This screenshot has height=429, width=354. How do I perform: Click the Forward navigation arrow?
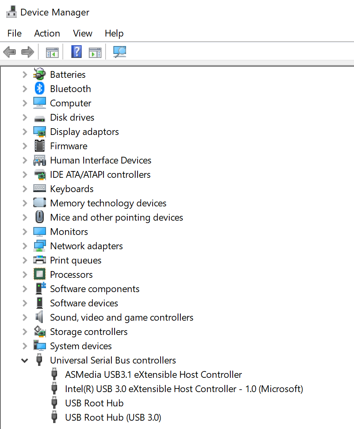(27, 52)
